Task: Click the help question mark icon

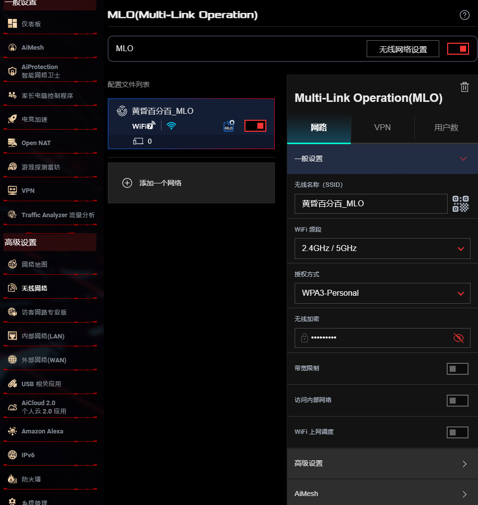Action: pyautogui.click(x=465, y=15)
